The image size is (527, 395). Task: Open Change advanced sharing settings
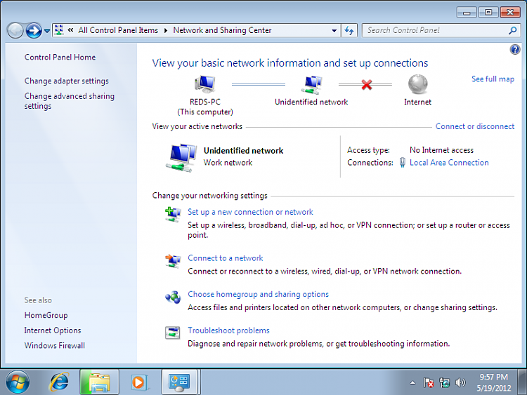click(70, 101)
